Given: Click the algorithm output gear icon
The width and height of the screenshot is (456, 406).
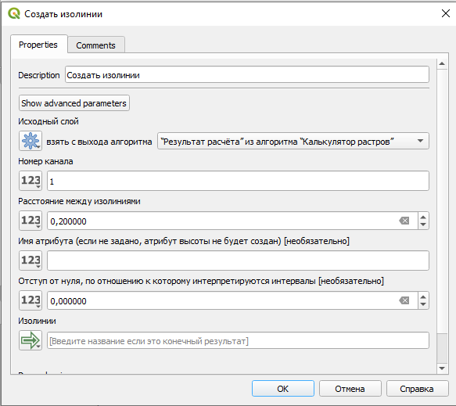Looking at the screenshot, I should tap(31, 141).
